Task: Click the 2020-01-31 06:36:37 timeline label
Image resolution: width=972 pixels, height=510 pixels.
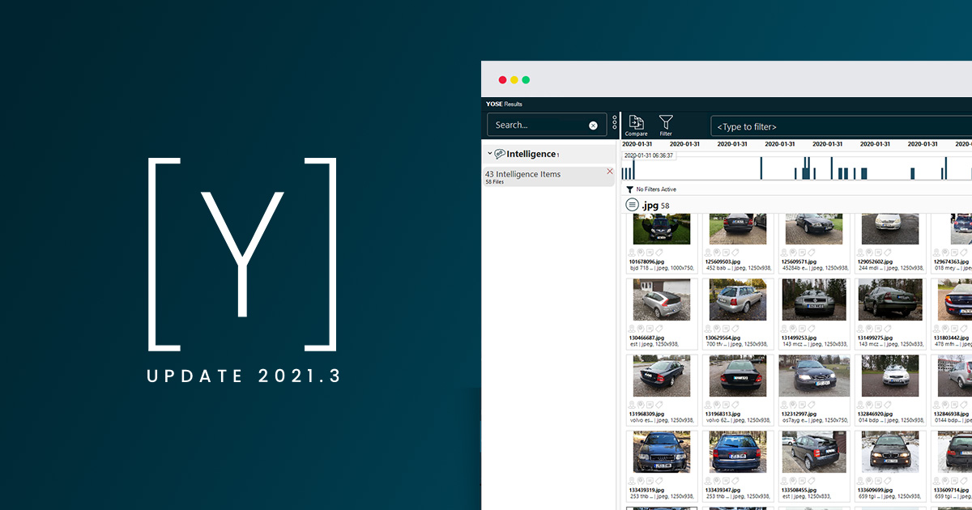Action: pos(648,155)
